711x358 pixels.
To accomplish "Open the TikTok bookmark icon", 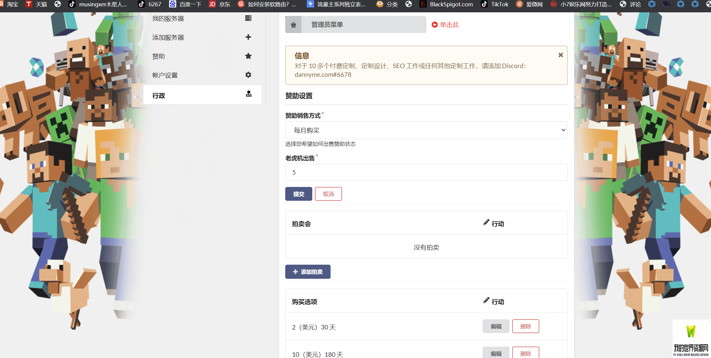I will click(484, 4).
